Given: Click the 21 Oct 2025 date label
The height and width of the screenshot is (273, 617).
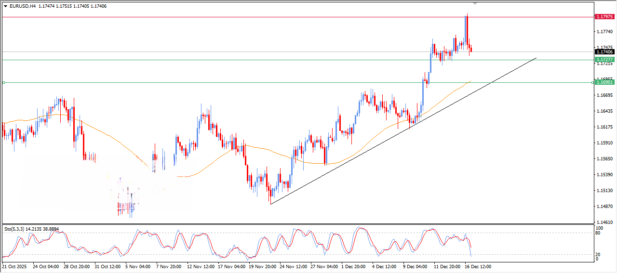Looking at the screenshot, I should coord(15,266).
